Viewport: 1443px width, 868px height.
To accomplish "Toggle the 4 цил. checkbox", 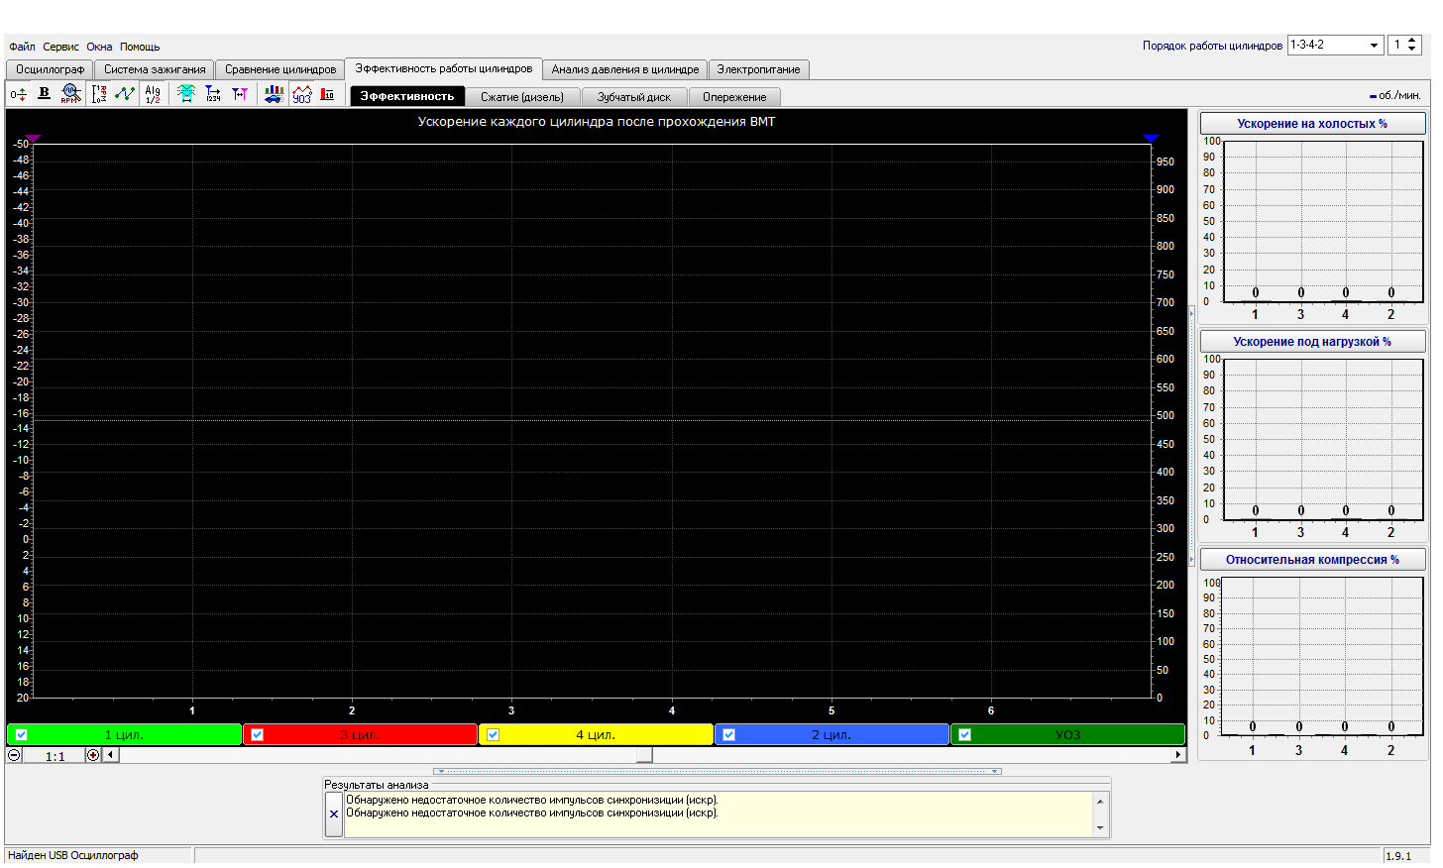I will pos(493,735).
